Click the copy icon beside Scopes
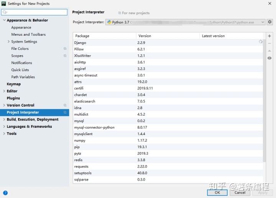Screen dimensions: 276x198 (x=65, y=56)
